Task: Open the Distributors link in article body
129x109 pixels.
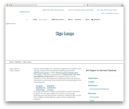Action: pyautogui.click(x=51, y=88)
